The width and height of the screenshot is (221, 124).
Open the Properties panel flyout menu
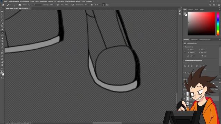click(220, 40)
